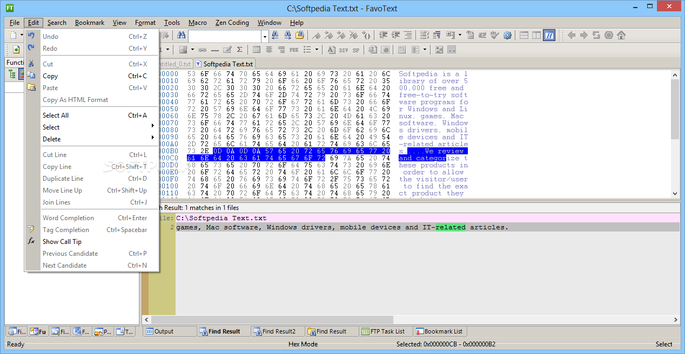Click the hex view vertical scrollbar
Screen dimensions: 685x354
pyautogui.click(x=675, y=133)
